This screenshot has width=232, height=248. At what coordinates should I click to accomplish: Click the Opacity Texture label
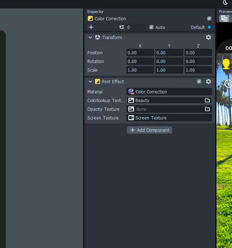pos(103,109)
